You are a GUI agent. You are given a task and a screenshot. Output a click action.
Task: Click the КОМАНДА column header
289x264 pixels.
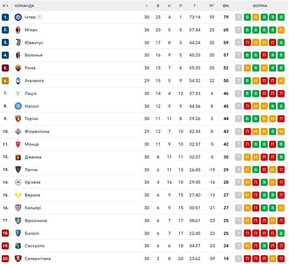point(24,6)
